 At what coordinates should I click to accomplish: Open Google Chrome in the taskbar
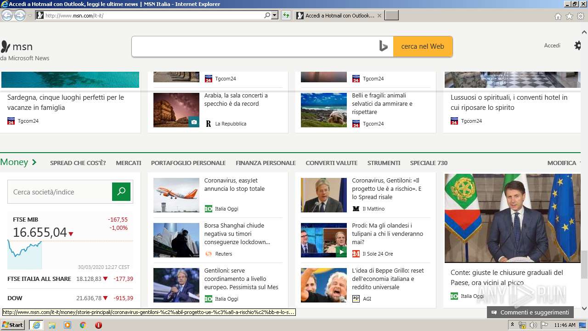[83, 325]
